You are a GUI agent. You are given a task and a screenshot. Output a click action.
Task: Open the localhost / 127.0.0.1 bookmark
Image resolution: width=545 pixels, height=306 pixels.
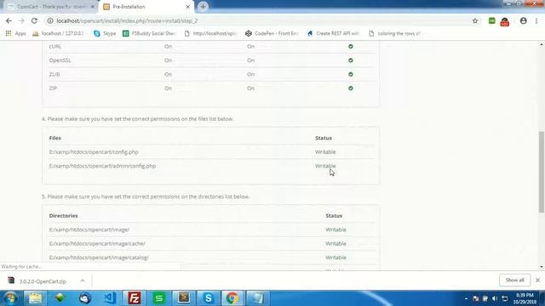[58, 33]
